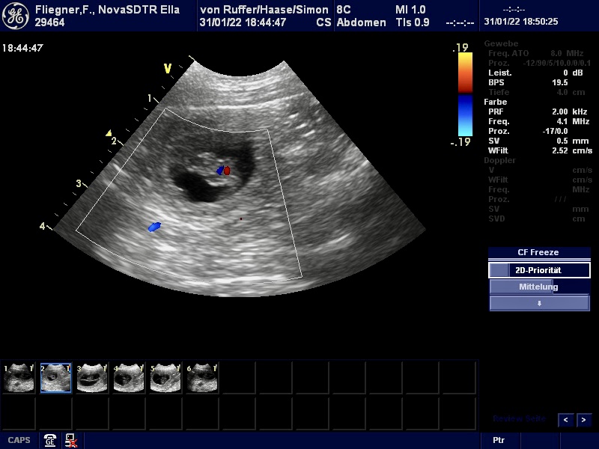Select thumbnail image 6 in clipboard
599x449 pixels.
click(201, 379)
